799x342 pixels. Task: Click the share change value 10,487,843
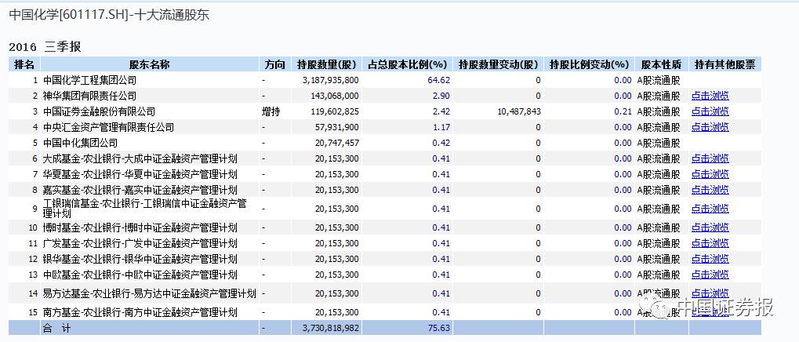[519, 111]
